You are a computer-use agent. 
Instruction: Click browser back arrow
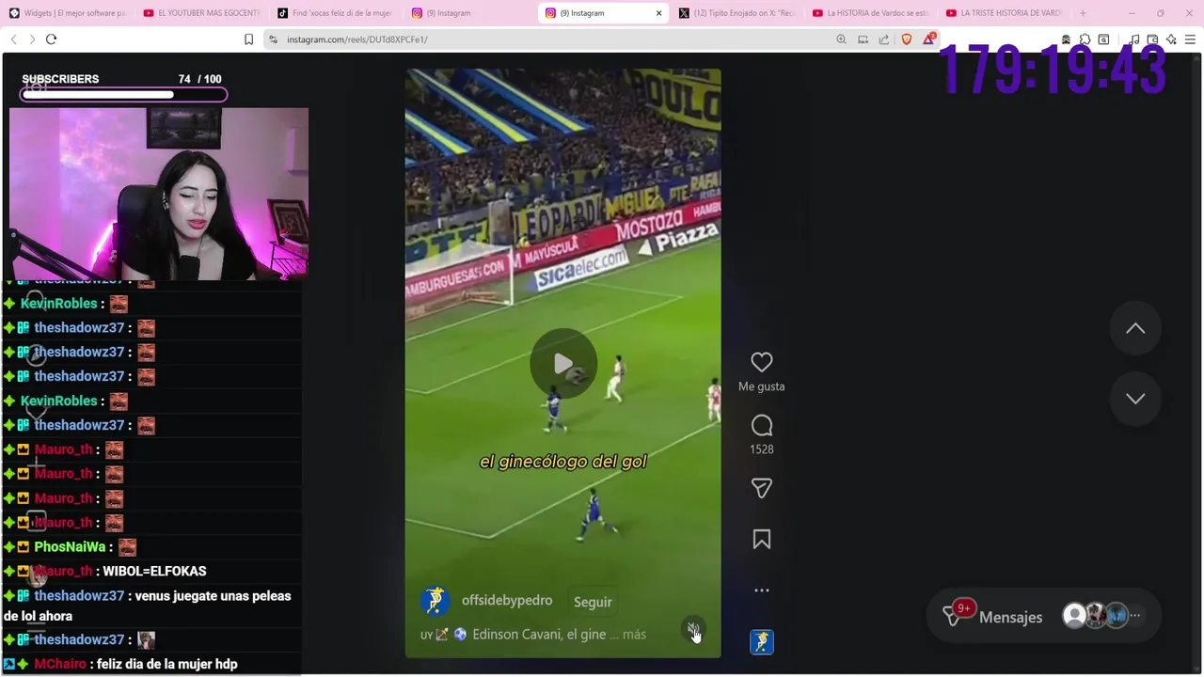point(13,39)
